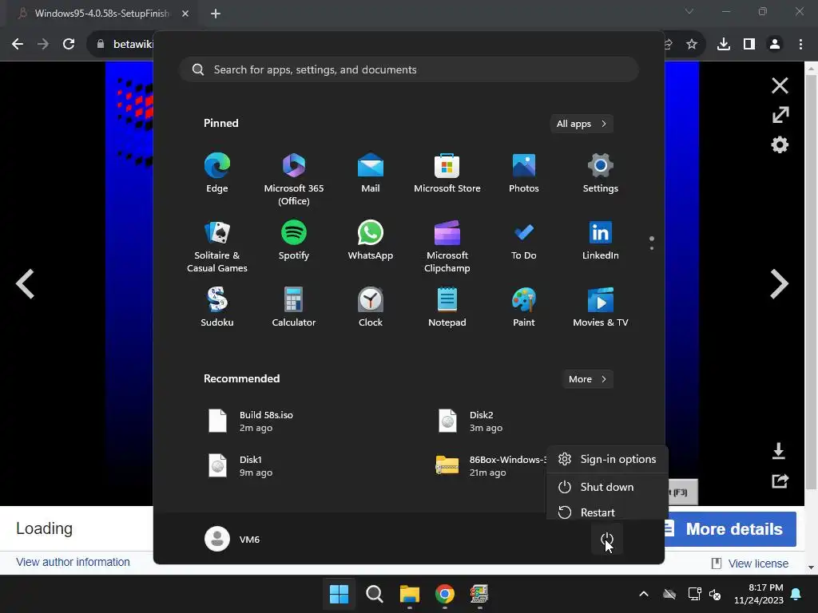
Task: Launch LinkedIn app
Action: 601,240
